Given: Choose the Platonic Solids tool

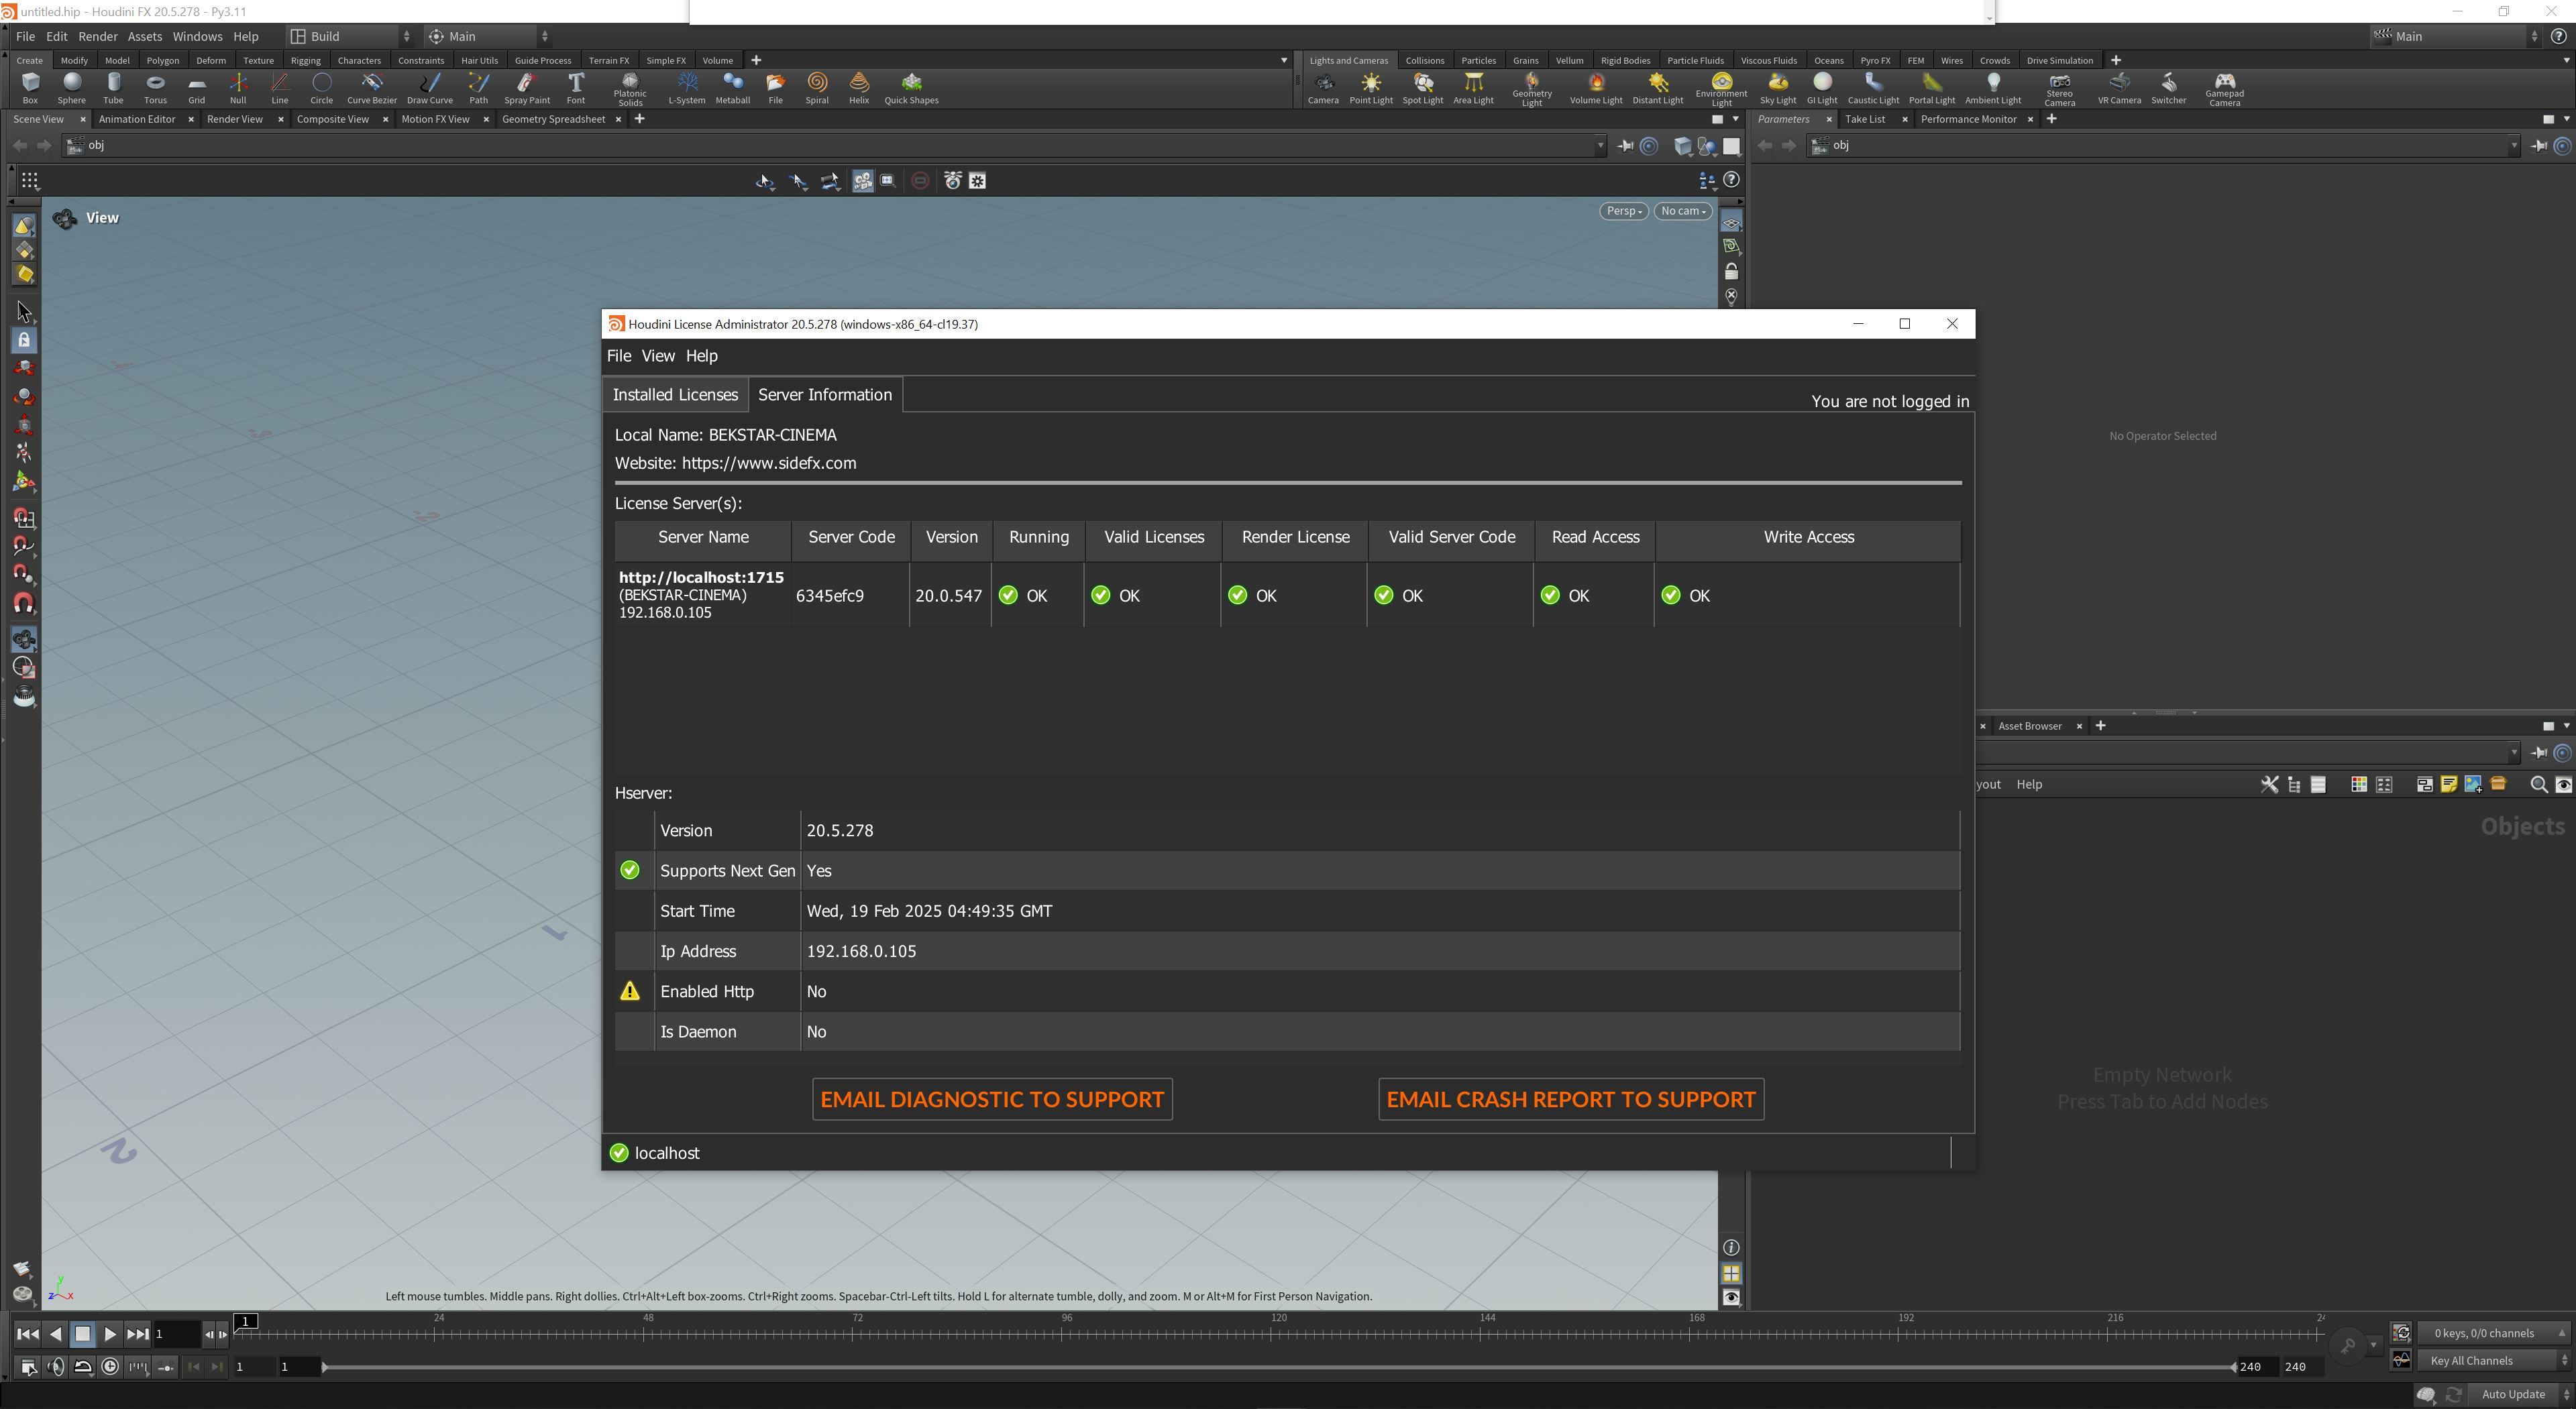Looking at the screenshot, I should click(x=630, y=89).
